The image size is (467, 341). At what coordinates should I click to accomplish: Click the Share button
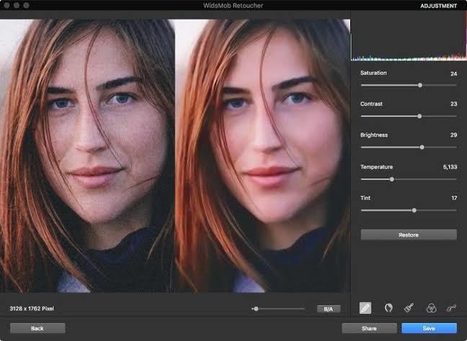point(369,328)
